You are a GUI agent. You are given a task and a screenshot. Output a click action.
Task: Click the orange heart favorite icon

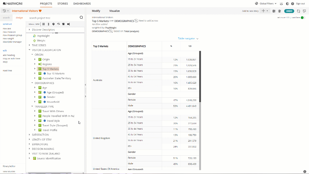click(40, 11)
